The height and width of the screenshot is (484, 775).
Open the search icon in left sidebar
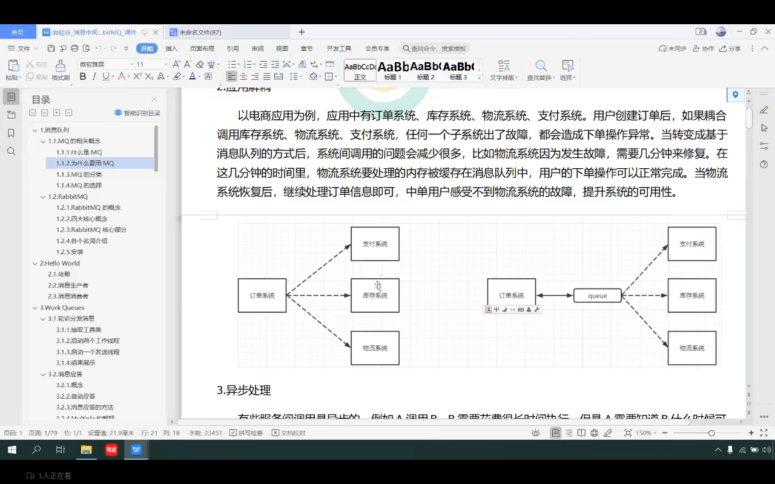pos(11,151)
